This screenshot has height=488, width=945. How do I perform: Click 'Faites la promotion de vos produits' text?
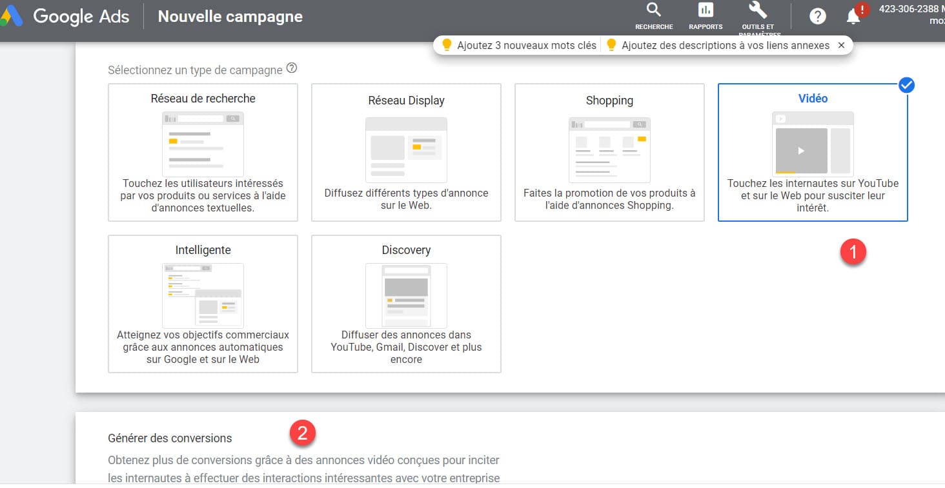pos(609,199)
